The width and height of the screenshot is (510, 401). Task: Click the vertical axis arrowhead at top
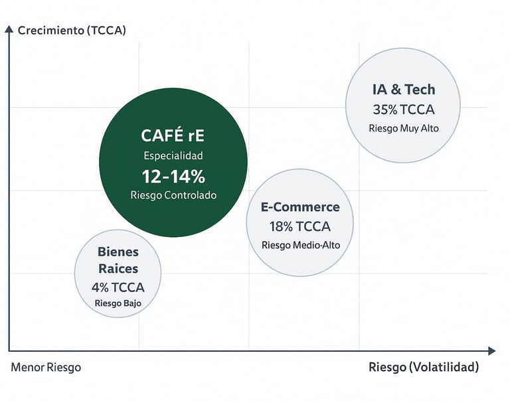pos(9,29)
